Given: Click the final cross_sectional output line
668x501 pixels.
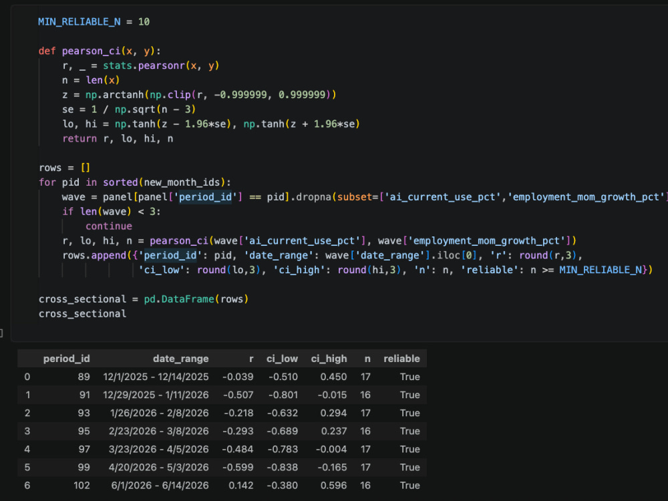Looking at the screenshot, I should tap(82, 313).
